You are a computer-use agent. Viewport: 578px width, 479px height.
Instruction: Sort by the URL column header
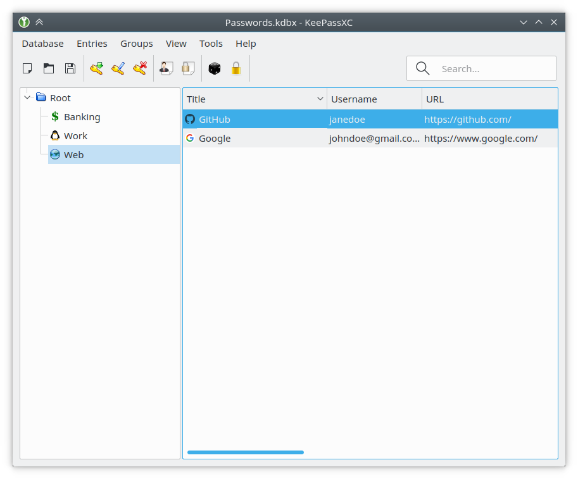[490, 99]
